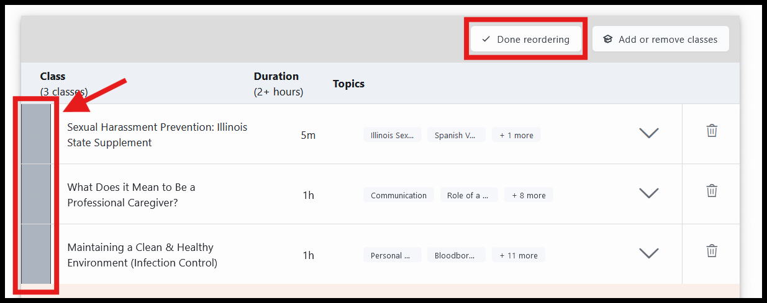Select the drag handle for Professional Caregiver class

(36, 194)
